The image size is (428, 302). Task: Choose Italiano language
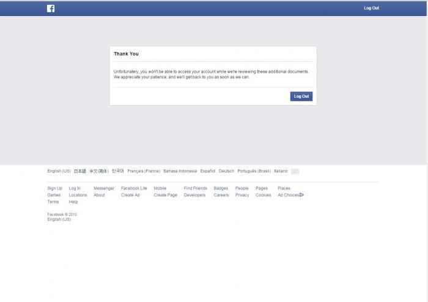[x=281, y=171]
